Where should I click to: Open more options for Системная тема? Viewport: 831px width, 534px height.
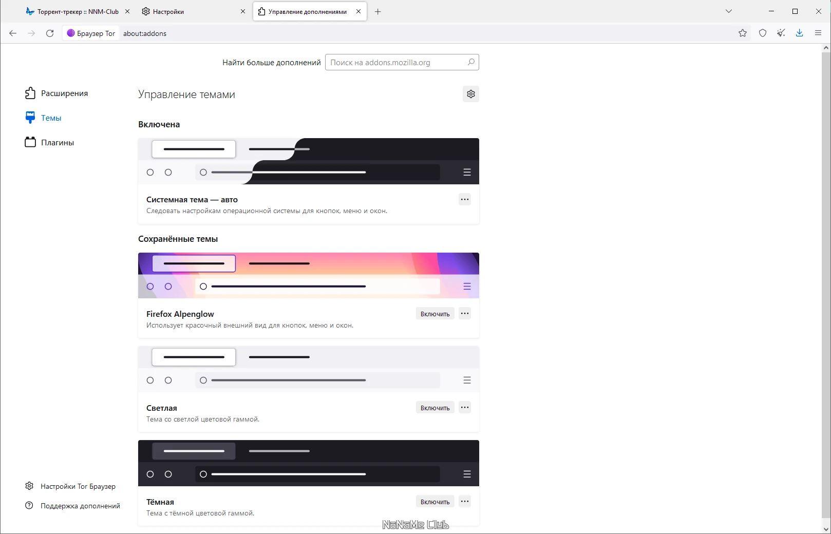[x=465, y=199]
